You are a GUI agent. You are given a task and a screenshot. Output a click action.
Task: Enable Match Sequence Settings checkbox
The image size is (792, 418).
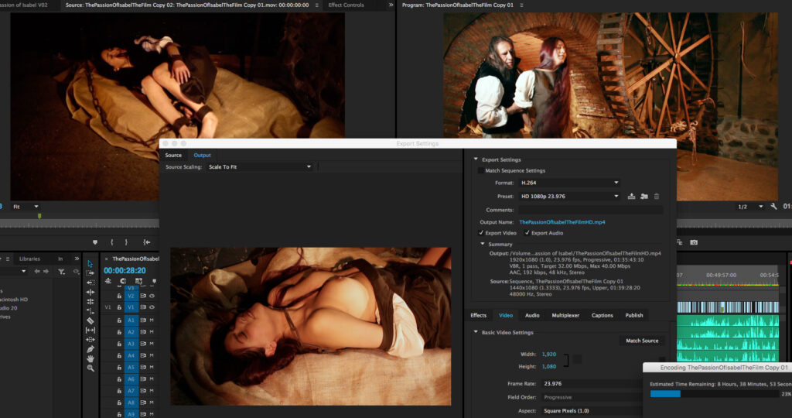pyautogui.click(x=481, y=170)
